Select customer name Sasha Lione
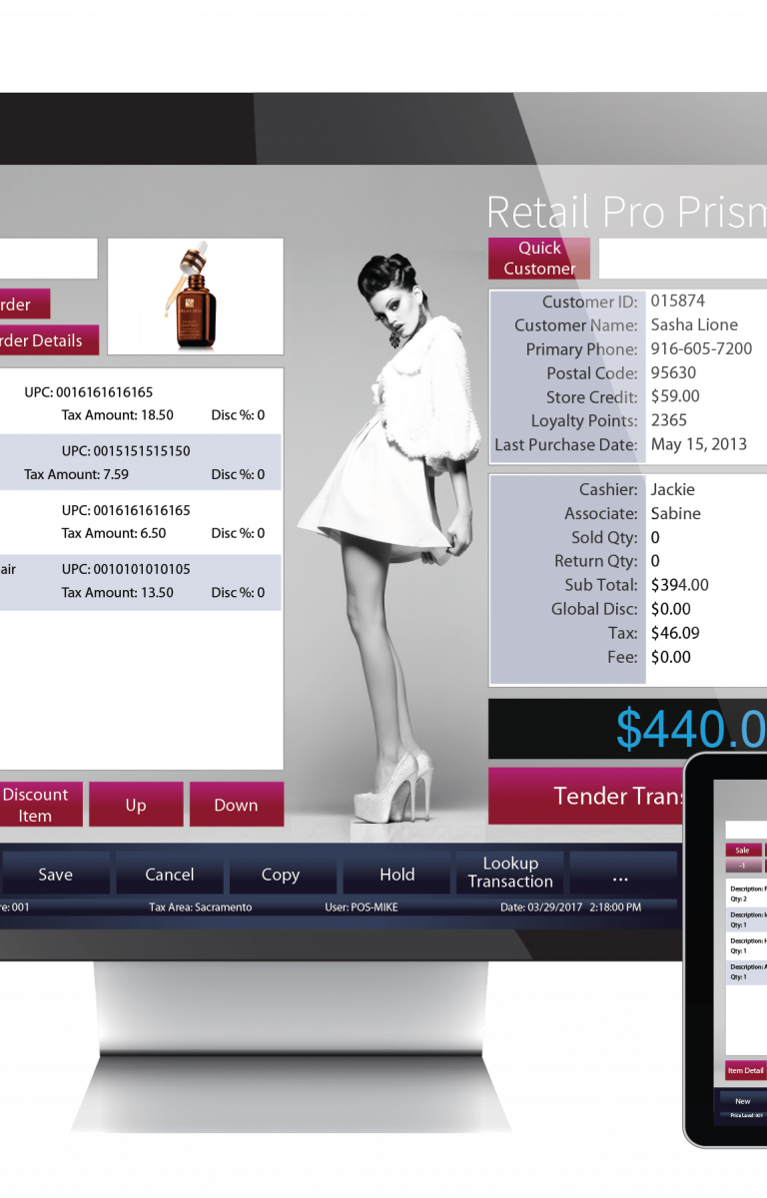Screen dimensions: 767x1198 click(x=695, y=324)
